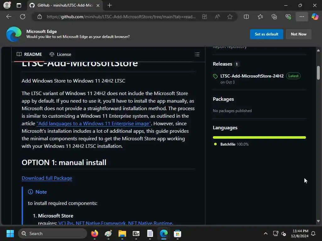Click the green language bar
This screenshot has width=322, height=241.
point(259,137)
